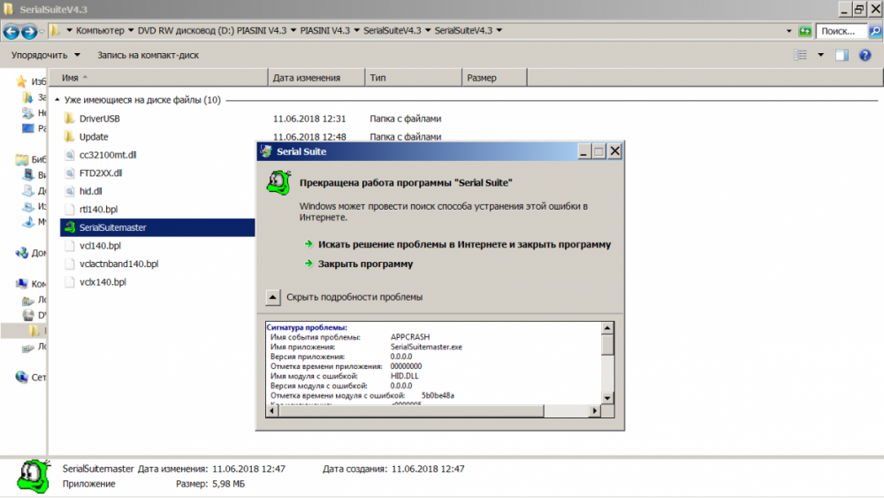Select the DriverUSB folder icon

tap(69, 119)
